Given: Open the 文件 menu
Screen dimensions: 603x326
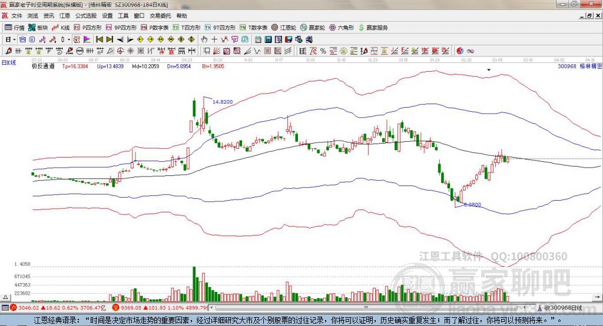Looking at the screenshot, I should (x=16, y=16).
